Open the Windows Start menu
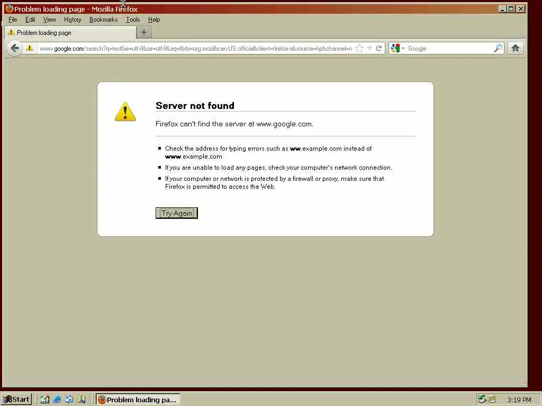This screenshot has height=406, width=542. 16,400
